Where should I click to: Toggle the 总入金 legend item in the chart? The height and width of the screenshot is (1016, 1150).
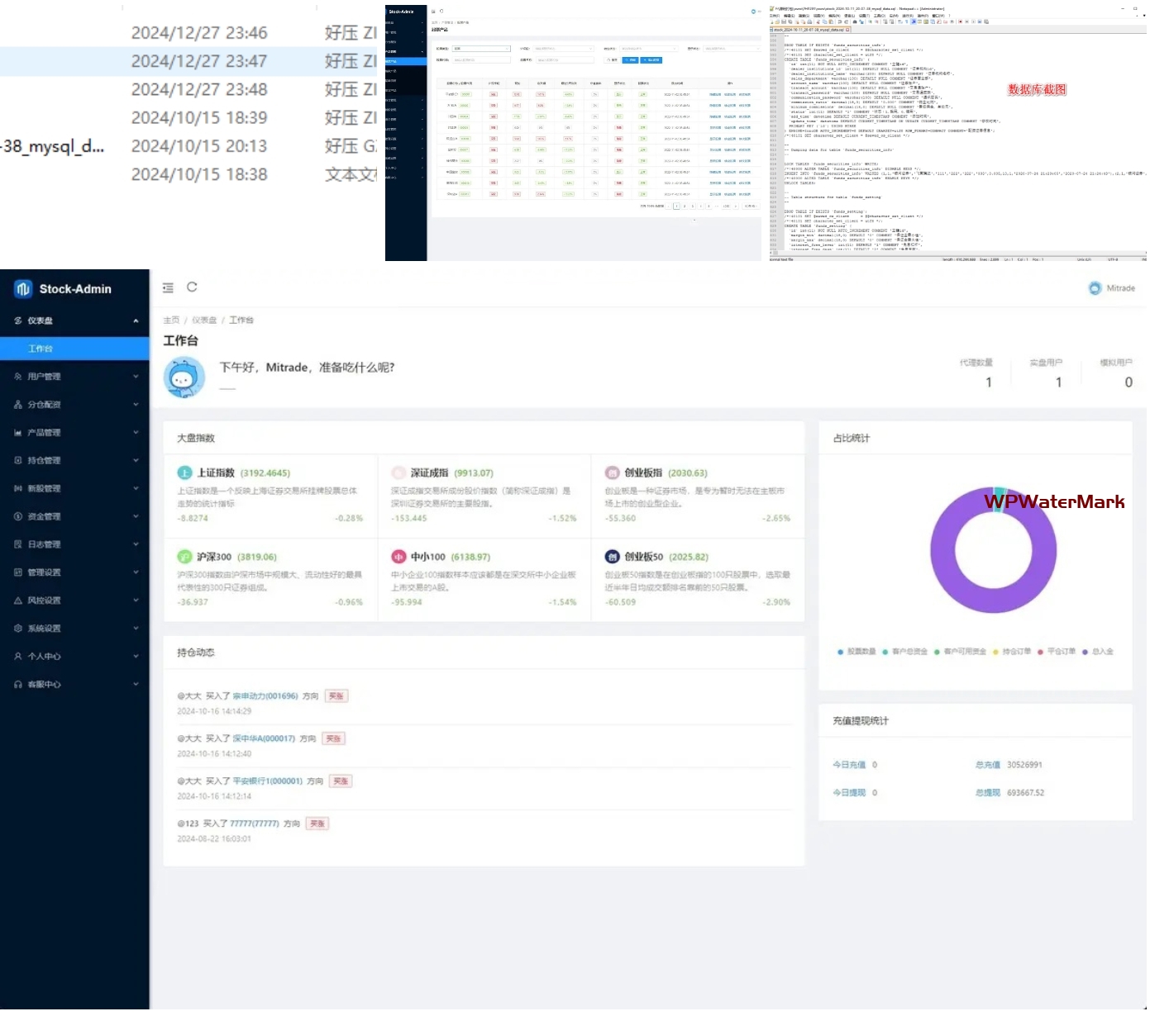click(1098, 652)
